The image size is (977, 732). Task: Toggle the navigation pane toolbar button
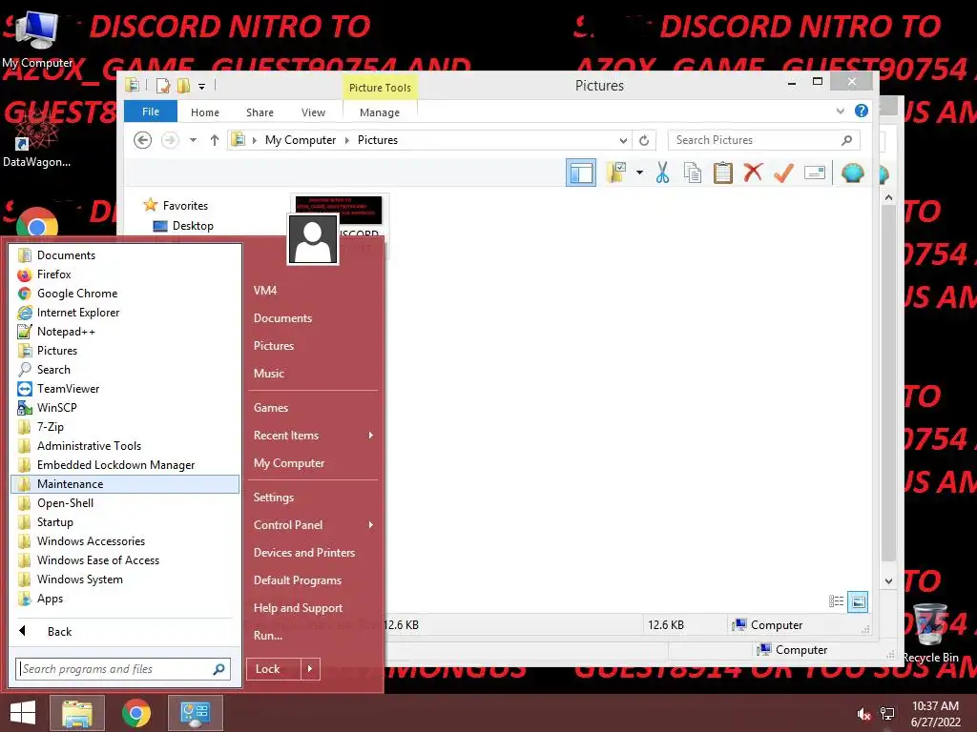581,173
